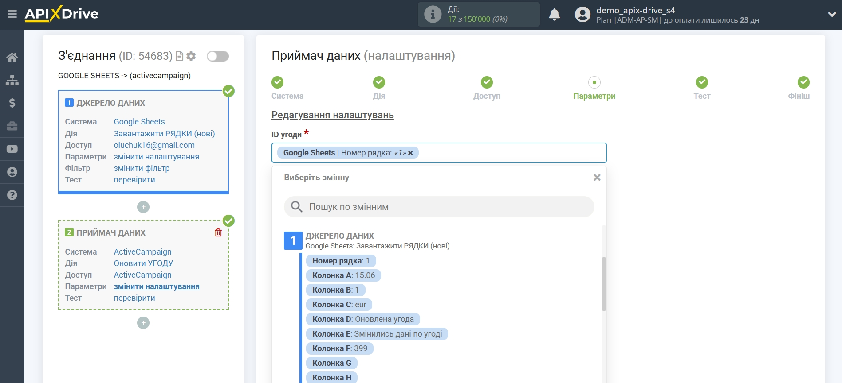
Task: Go to the Доступ step
Action: point(487,88)
